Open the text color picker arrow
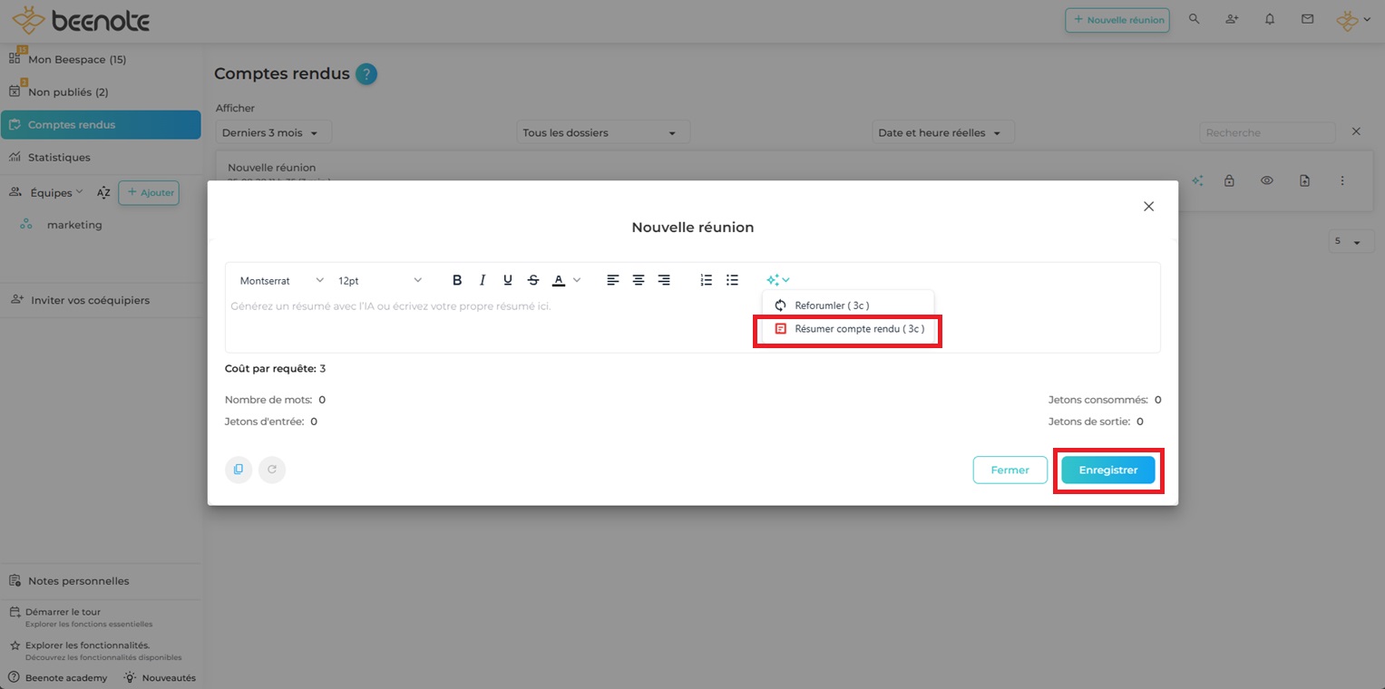 point(577,280)
